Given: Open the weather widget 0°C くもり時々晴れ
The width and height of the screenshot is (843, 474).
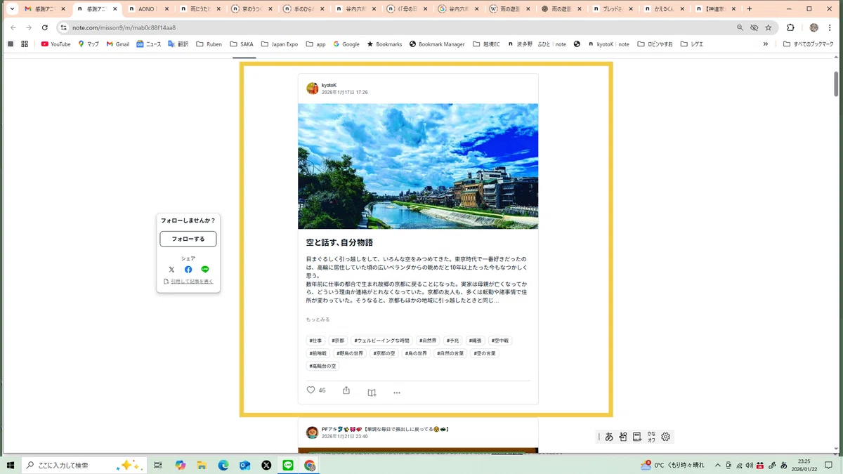Looking at the screenshot, I should 672,465.
